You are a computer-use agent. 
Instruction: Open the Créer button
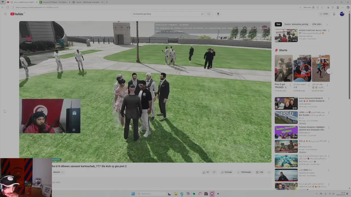324,14
